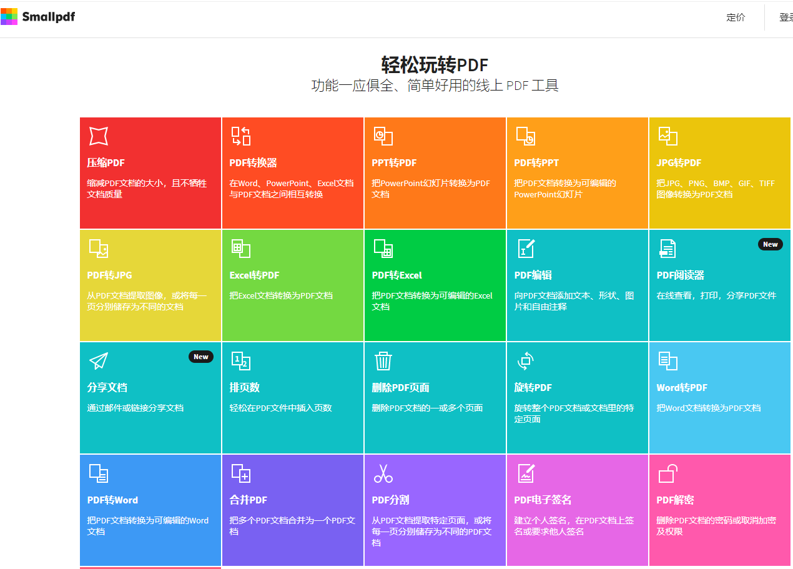793x569 pixels.
Task: Open the Word转PDF tile heading
Action: point(682,388)
